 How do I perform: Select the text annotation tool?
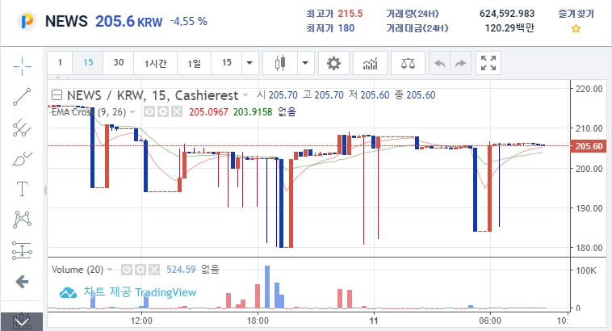coord(22,189)
